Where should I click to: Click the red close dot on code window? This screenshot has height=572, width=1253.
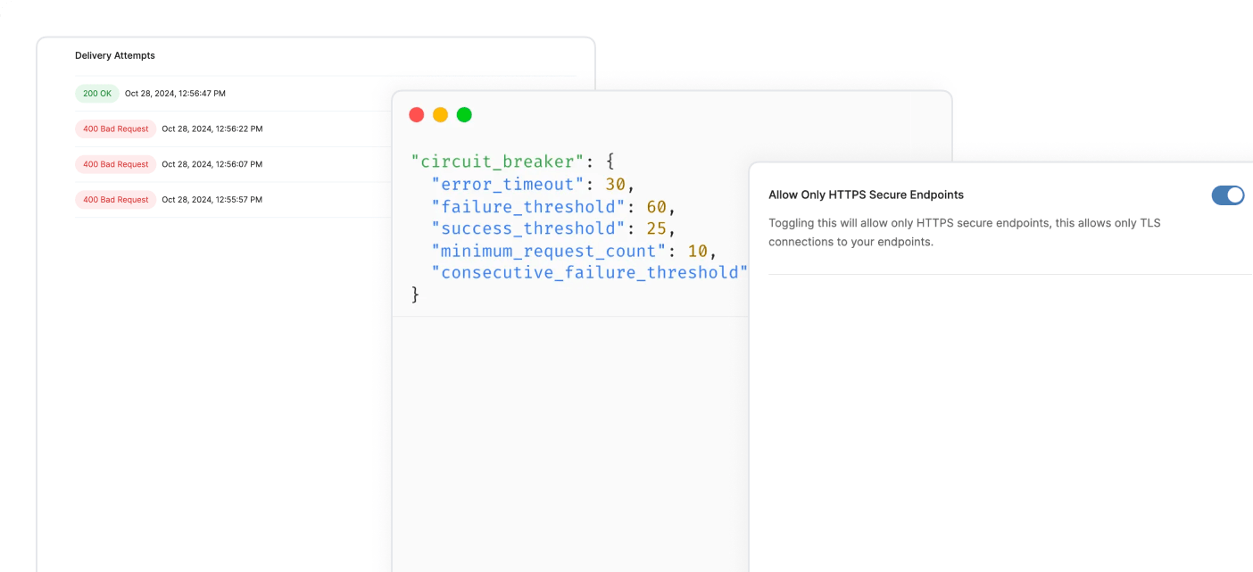(416, 114)
